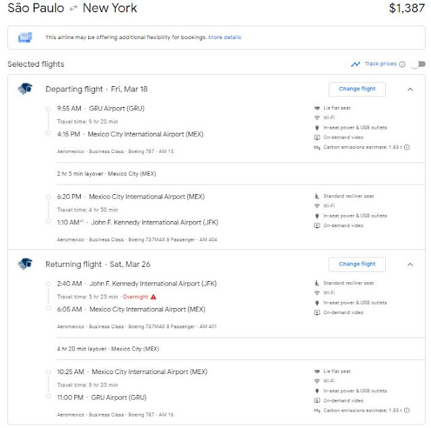Viewport: 431px width, 428px height.
Task: Click the Track prices trend line icon
Action: (356, 64)
